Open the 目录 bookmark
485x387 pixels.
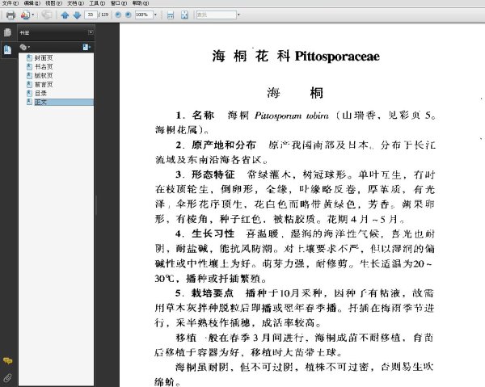[40, 93]
